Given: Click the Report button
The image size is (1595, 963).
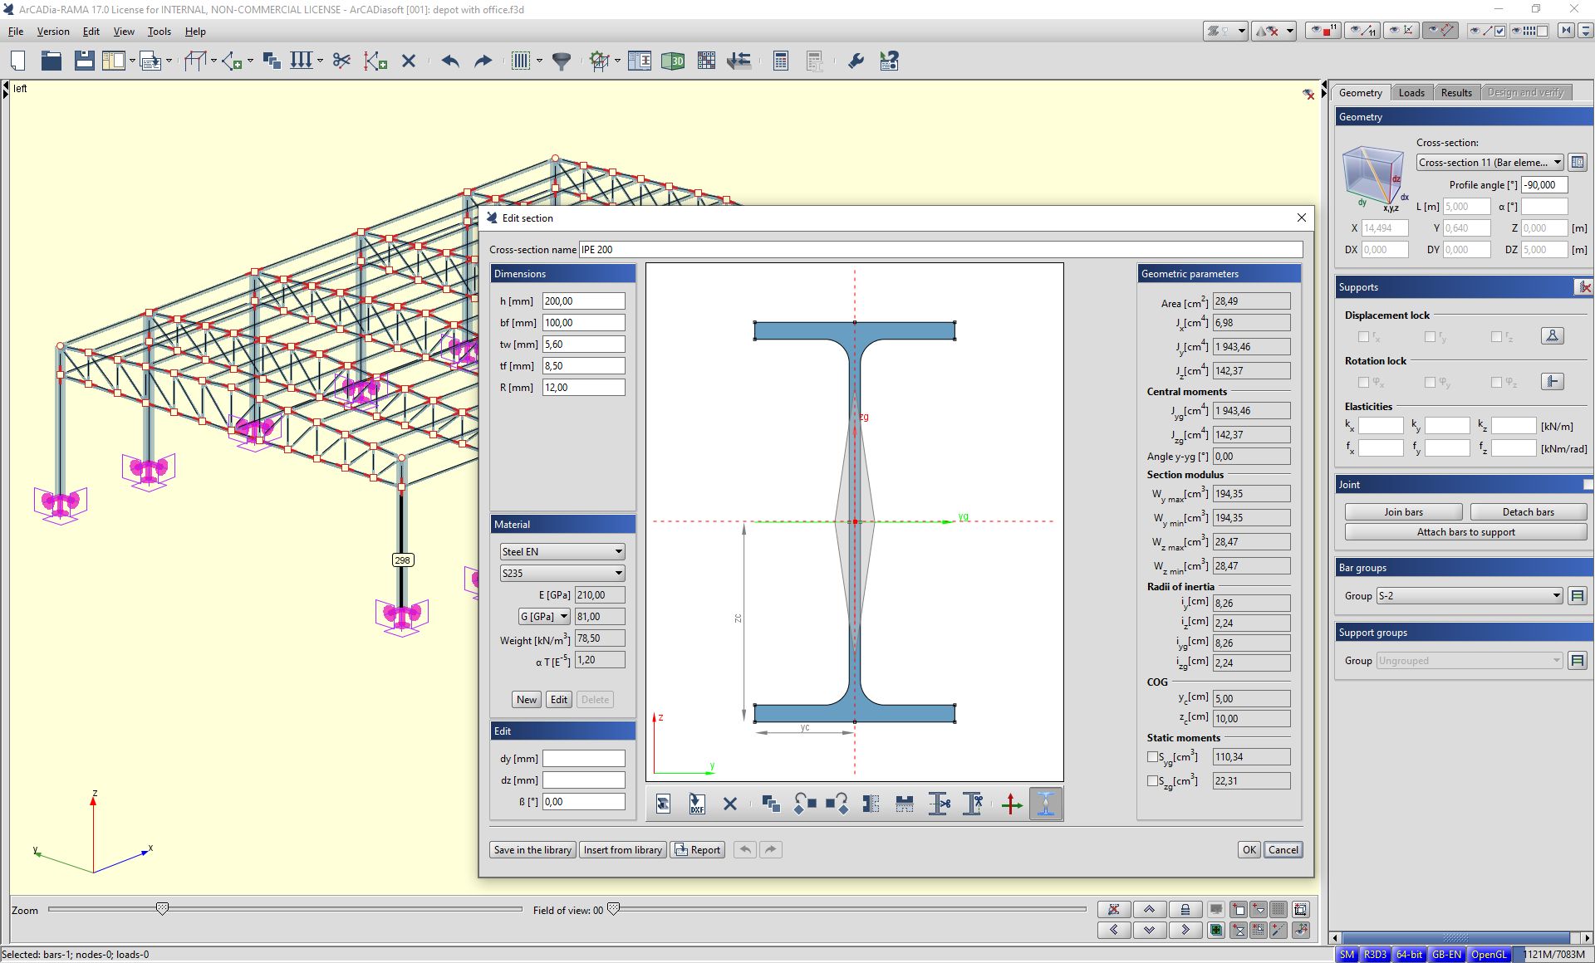Looking at the screenshot, I should tap(698, 849).
